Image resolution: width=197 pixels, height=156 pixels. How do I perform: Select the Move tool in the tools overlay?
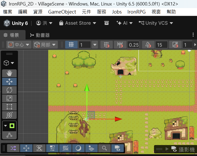coord(9,82)
